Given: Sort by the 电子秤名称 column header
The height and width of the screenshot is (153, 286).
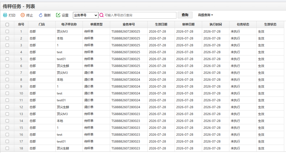Looking at the screenshot, I should 69,24.
